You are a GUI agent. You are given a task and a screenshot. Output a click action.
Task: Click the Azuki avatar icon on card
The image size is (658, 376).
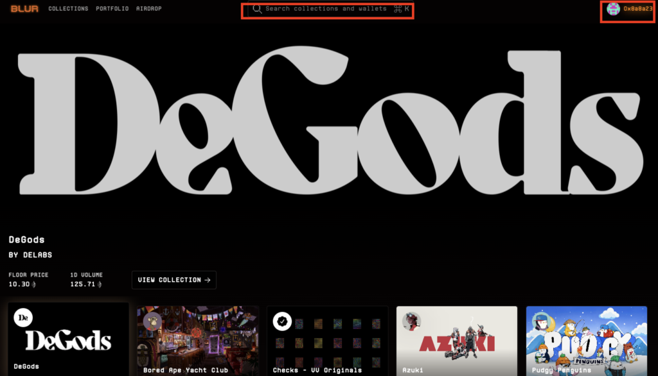(x=412, y=321)
